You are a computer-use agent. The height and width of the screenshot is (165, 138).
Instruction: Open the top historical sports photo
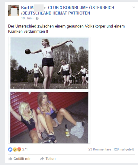tap(49, 63)
